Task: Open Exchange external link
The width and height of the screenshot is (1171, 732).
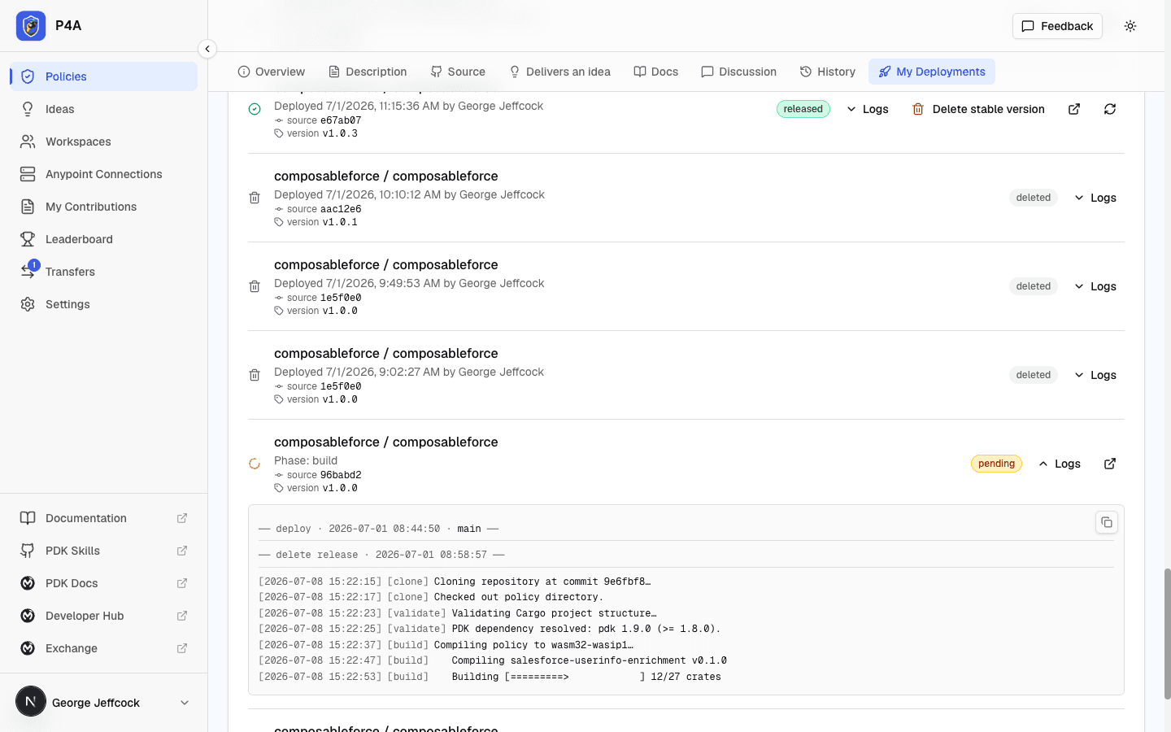Action: click(x=104, y=648)
